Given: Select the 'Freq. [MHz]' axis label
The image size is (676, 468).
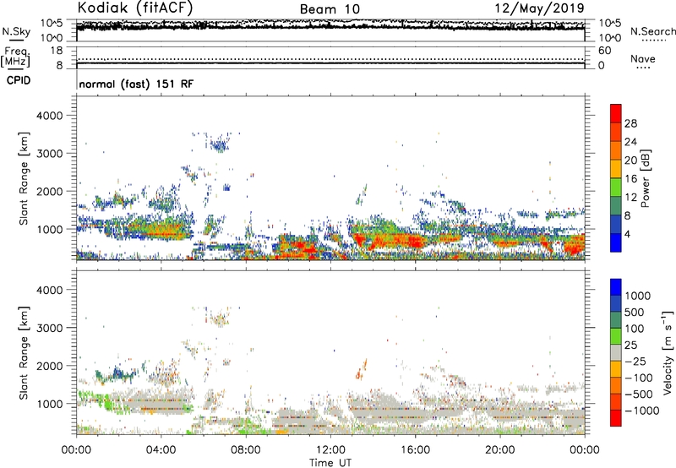Looking at the screenshot, I should tap(15, 57).
